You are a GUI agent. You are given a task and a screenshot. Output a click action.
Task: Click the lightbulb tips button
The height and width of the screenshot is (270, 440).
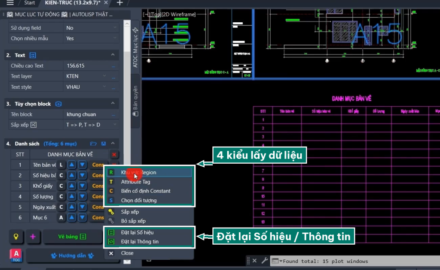tap(16, 237)
